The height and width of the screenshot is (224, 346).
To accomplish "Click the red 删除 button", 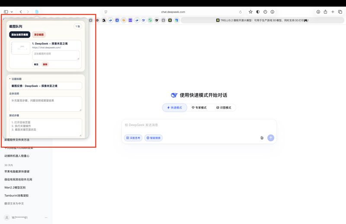I will tap(45, 65).
